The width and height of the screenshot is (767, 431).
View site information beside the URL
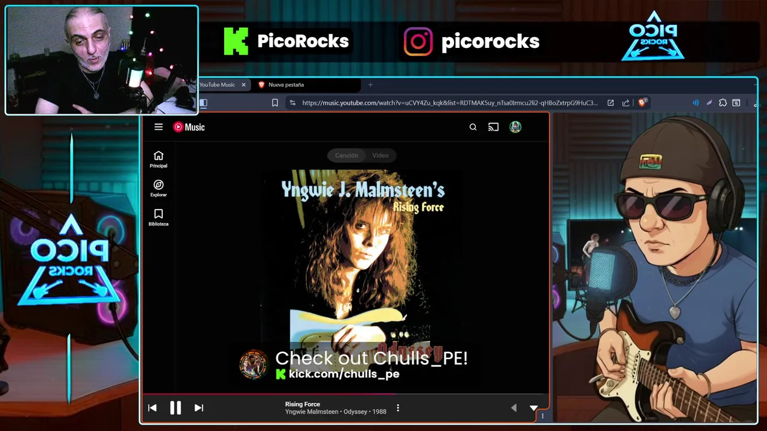[292, 103]
